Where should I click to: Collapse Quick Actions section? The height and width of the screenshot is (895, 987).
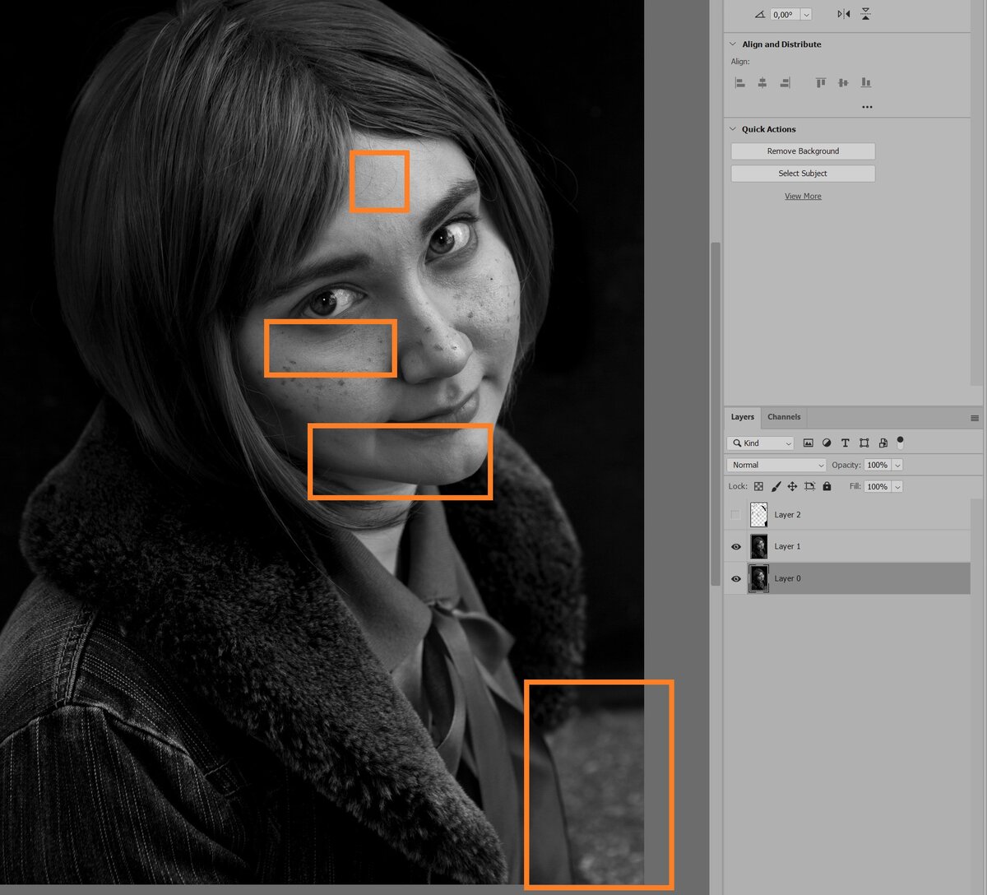pos(733,129)
